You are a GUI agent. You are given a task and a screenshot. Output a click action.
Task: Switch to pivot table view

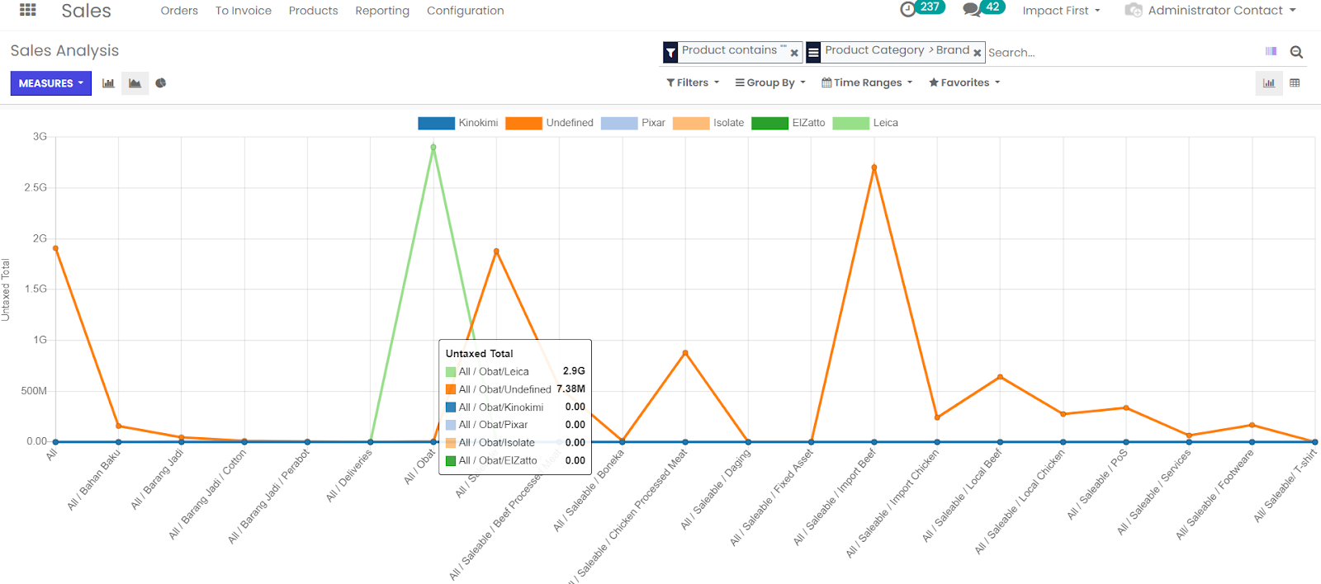[x=1295, y=82]
